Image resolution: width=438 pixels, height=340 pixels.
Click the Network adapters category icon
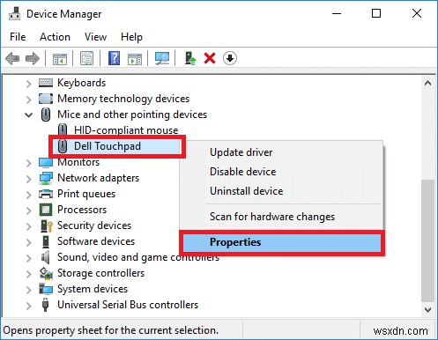tap(46, 178)
